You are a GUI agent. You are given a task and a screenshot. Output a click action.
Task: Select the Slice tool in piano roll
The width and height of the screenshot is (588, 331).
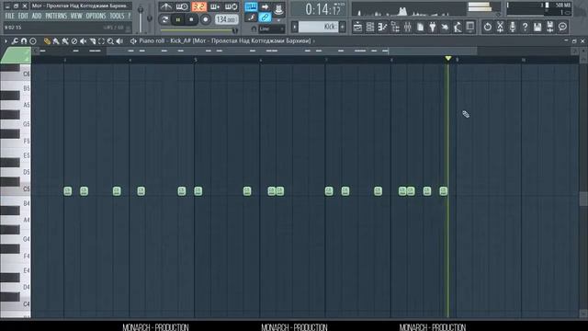coord(92,40)
